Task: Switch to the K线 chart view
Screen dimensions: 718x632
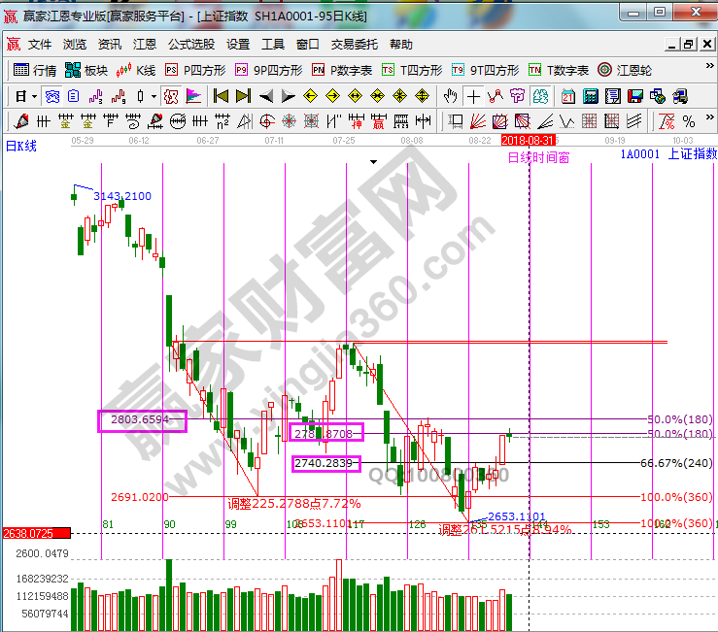Action: coord(136,70)
